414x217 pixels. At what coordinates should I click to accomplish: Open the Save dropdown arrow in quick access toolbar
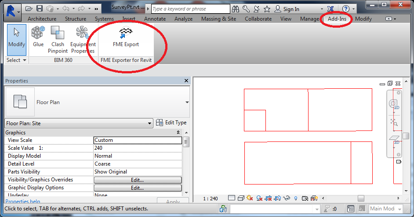coord(58,9)
